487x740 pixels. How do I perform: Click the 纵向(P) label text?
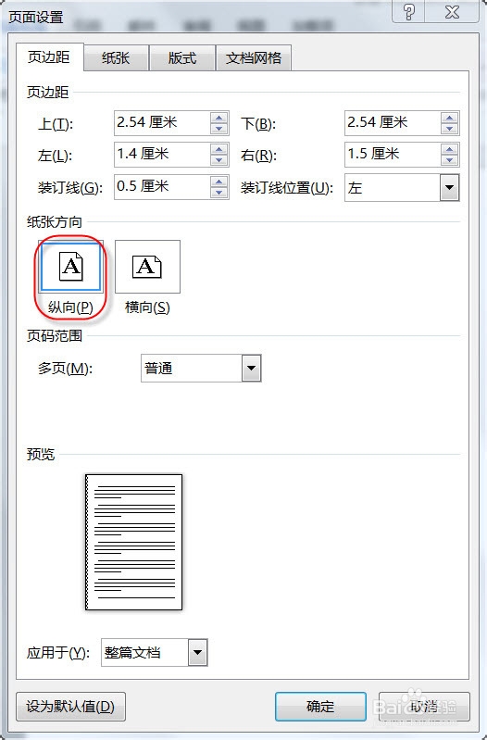70,307
